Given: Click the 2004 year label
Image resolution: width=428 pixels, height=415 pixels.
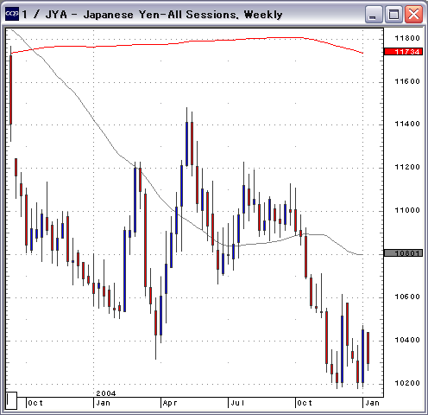Looking at the screenshot, I should point(106,393).
